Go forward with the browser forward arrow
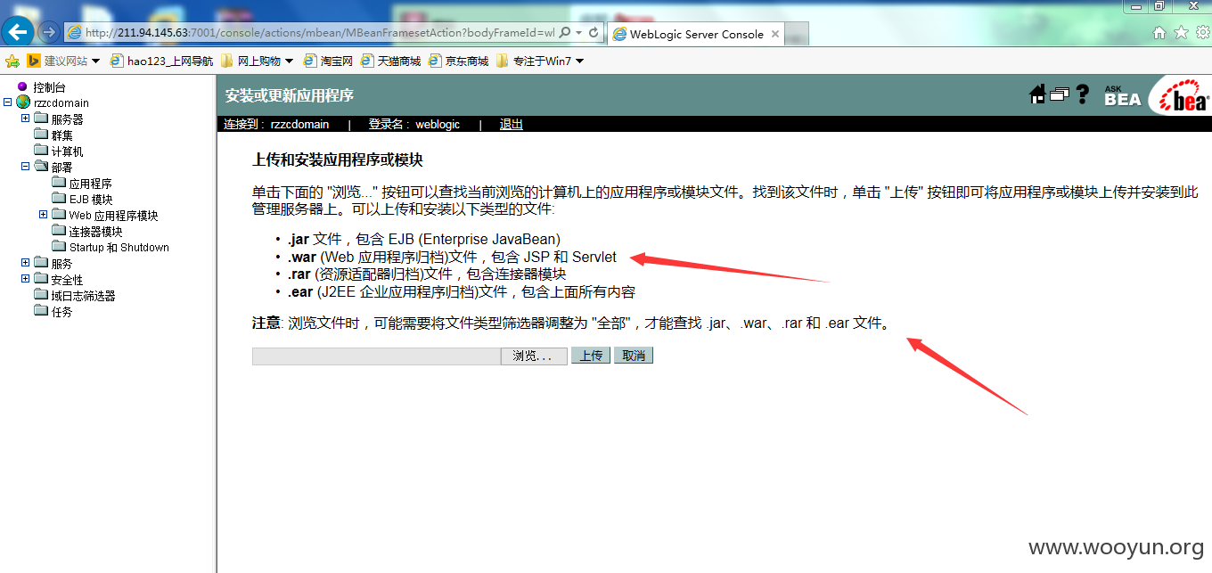 [x=49, y=32]
